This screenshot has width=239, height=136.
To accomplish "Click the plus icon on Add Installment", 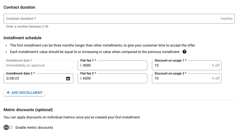I will click(x=8, y=92).
